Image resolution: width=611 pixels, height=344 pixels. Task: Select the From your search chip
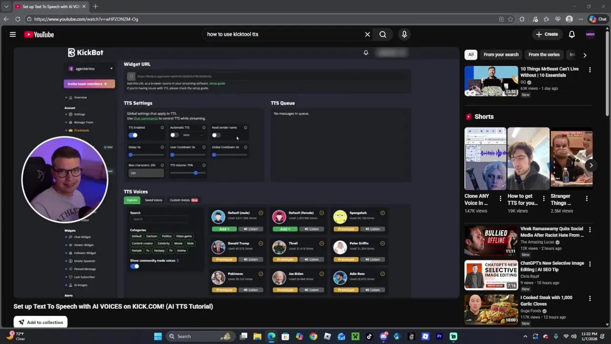click(x=501, y=54)
